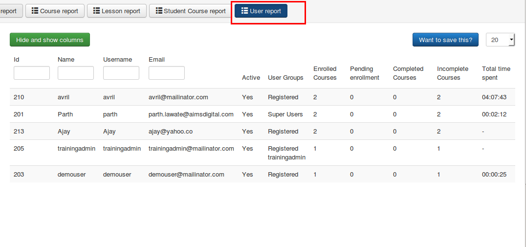
Task: Click the Name filter text box
Action: point(76,73)
